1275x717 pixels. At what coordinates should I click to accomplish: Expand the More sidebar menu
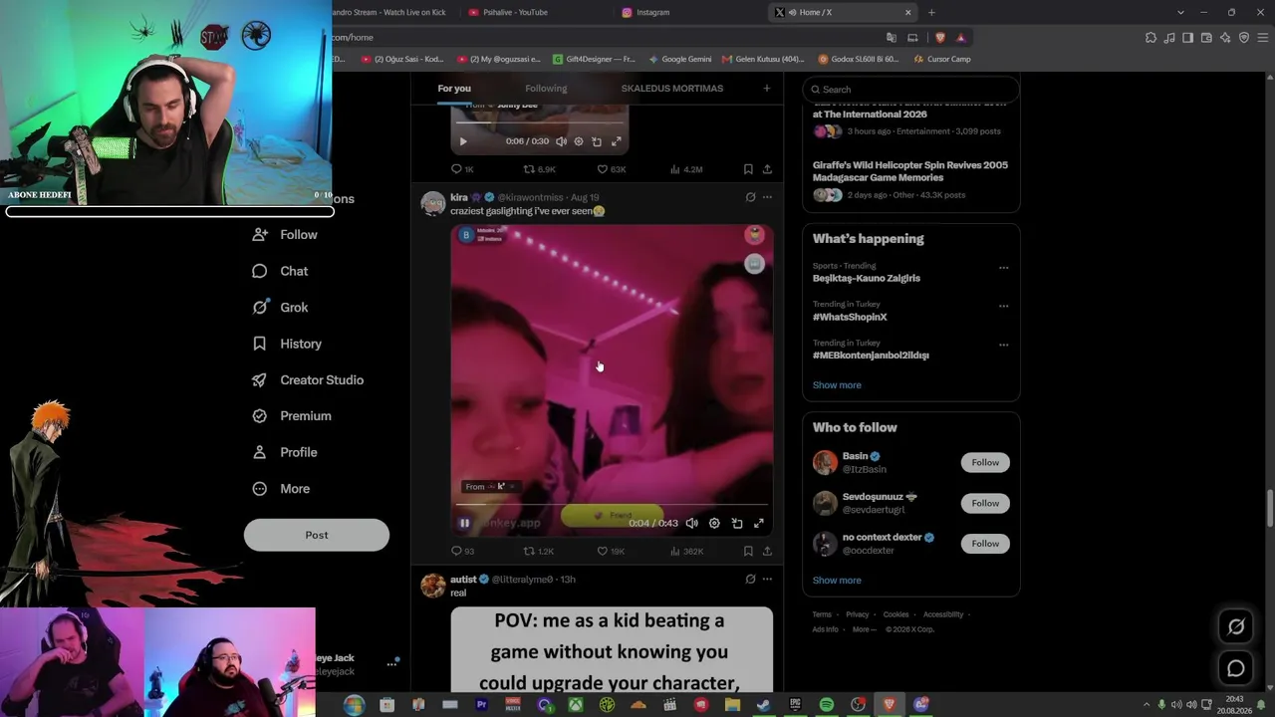click(x=281, y=489)
